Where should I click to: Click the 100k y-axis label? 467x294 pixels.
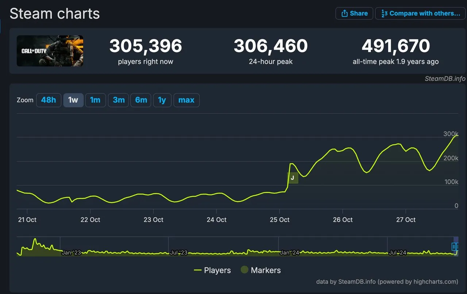[x=451, y=182]
